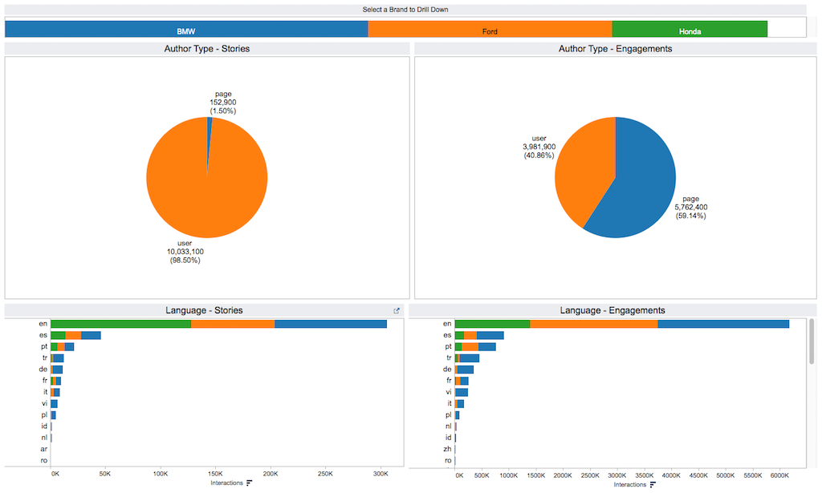Click 'Language - Stories' title
This screenshot has width=822, height=493.
pyautogui.click(x=204, y=310)
